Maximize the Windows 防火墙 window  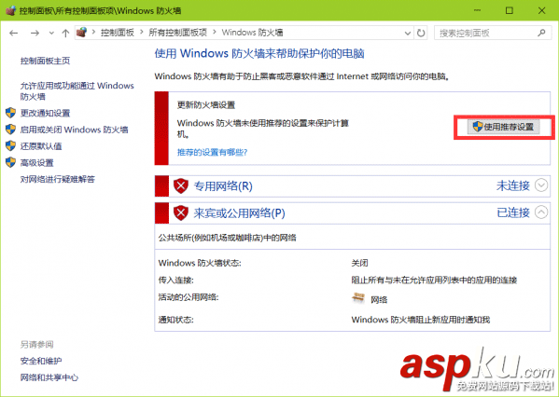pyautogui.click(x=510, y=10)
